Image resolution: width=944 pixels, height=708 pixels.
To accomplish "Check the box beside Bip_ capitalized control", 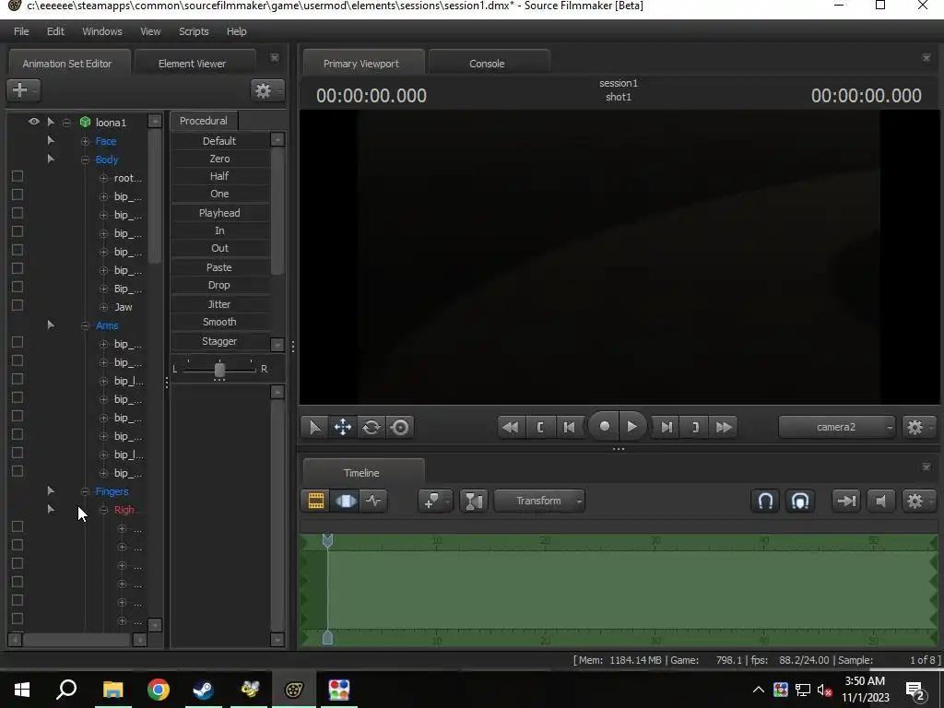I will [18, 288].
